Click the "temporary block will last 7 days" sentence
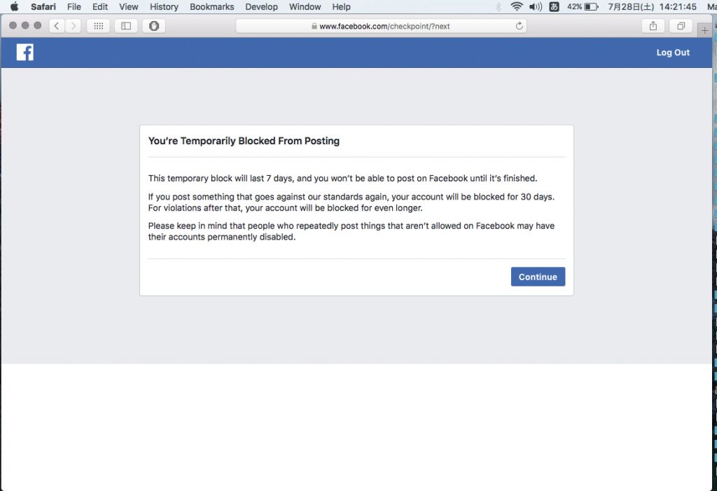 342,179
